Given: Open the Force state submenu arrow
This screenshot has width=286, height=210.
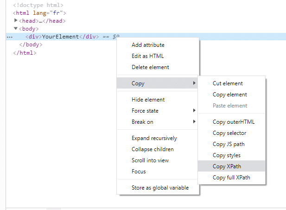Looking at the screenshot, I should (194, 111).
